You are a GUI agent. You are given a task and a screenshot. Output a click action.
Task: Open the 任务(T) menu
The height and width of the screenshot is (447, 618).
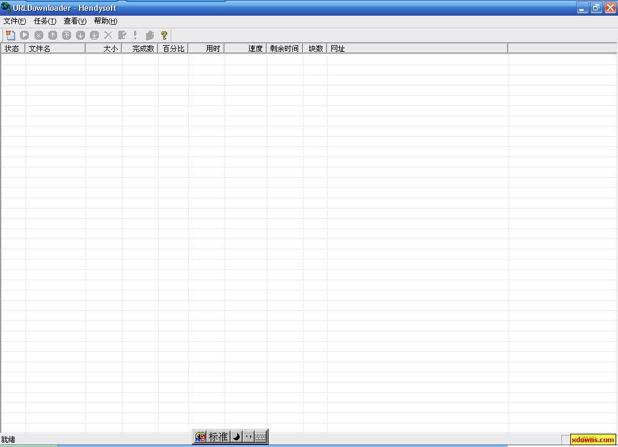[45, 21]
